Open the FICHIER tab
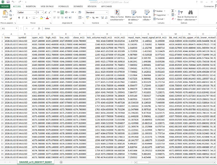Image resolution: width=217 pixels, height=165 pixels. point(5,6)
